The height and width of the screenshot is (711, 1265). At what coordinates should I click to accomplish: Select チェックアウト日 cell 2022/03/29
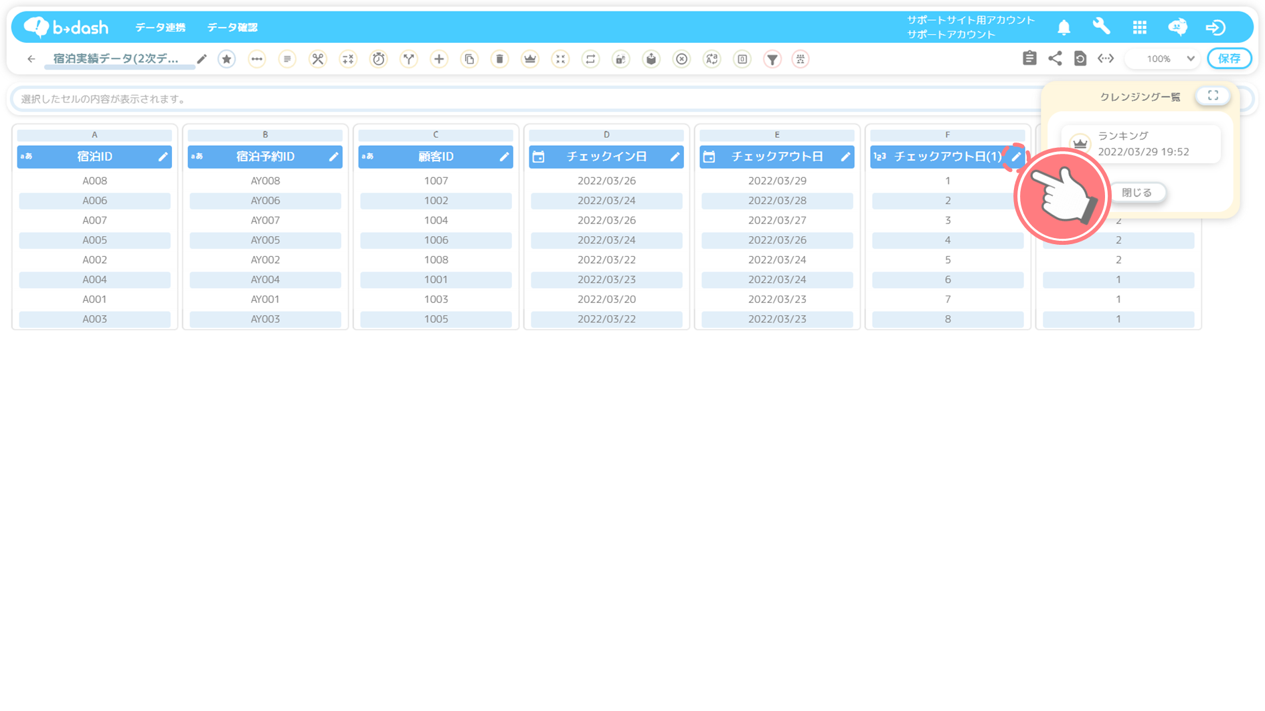[x=777, y=181]
